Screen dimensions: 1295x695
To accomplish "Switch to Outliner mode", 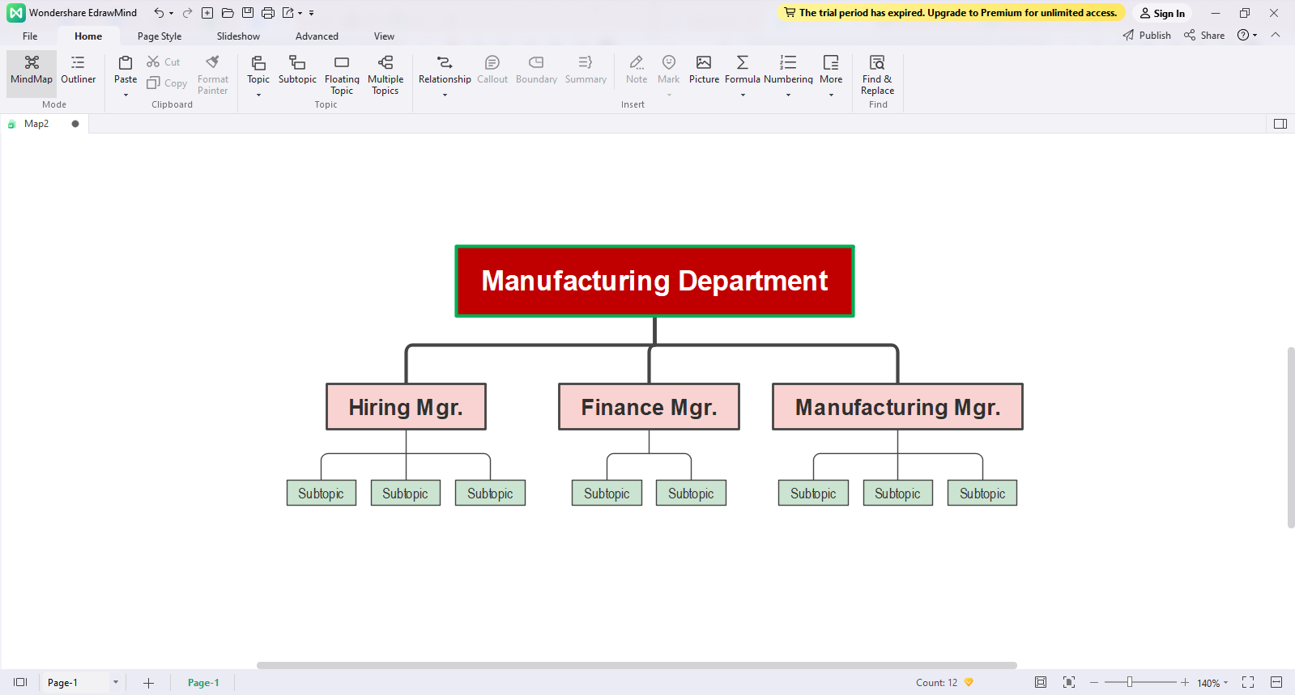I will coord(78,70).
